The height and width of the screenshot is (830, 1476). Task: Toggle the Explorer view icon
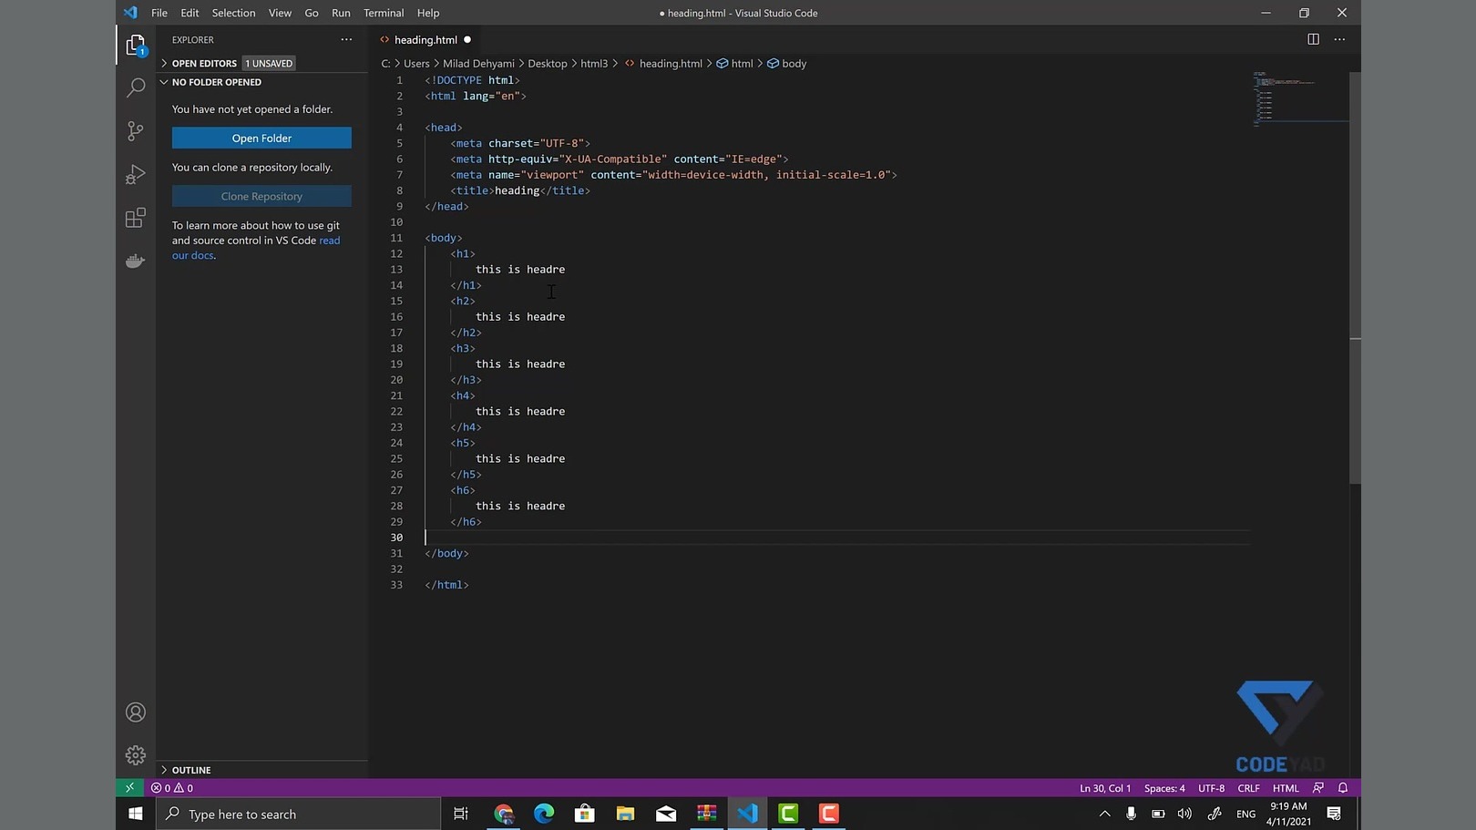point(136,45)
